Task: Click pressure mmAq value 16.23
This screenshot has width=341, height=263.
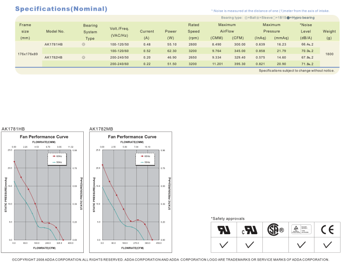Action: tap(281, 44)
